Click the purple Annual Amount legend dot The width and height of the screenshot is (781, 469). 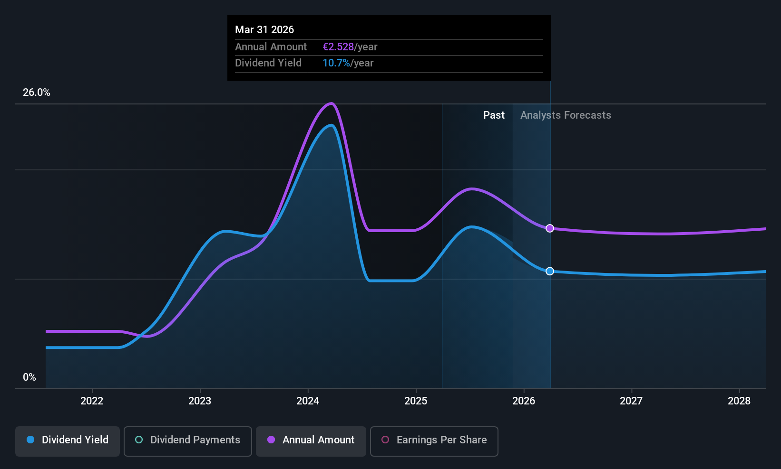(x=271, y=440)
